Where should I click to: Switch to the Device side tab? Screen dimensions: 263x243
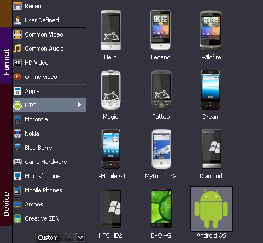6,155
